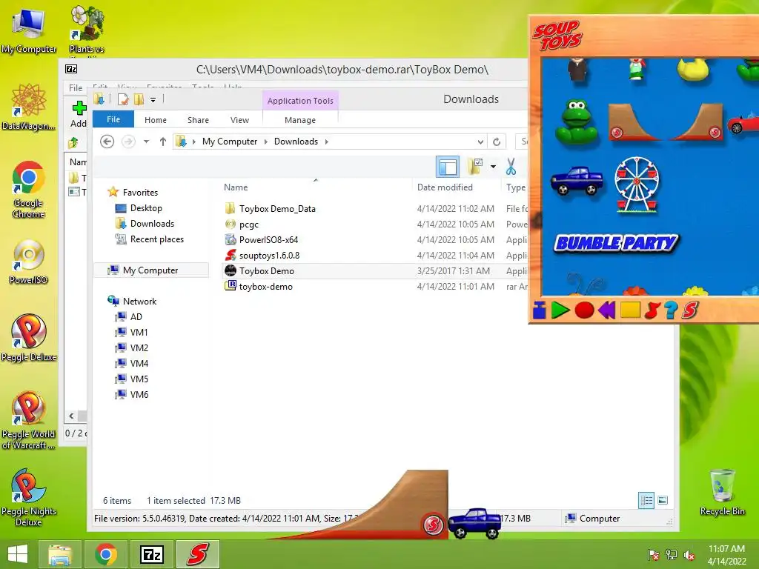Expand the chevron after My Computer breadcrumb
Screen dimensions: 759x569
(x=266, y=142)
